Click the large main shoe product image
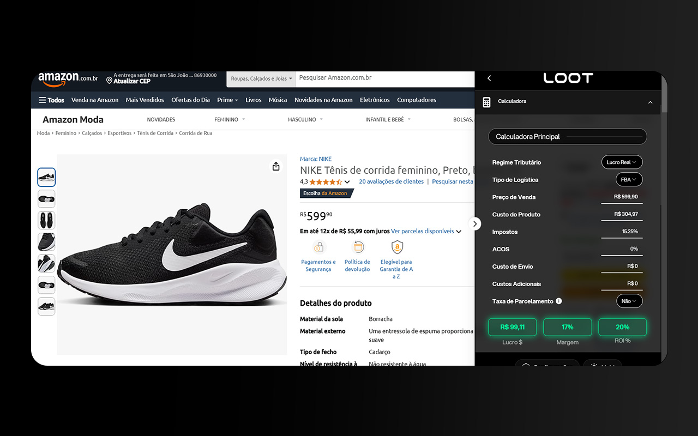 [x=172, y=255]
